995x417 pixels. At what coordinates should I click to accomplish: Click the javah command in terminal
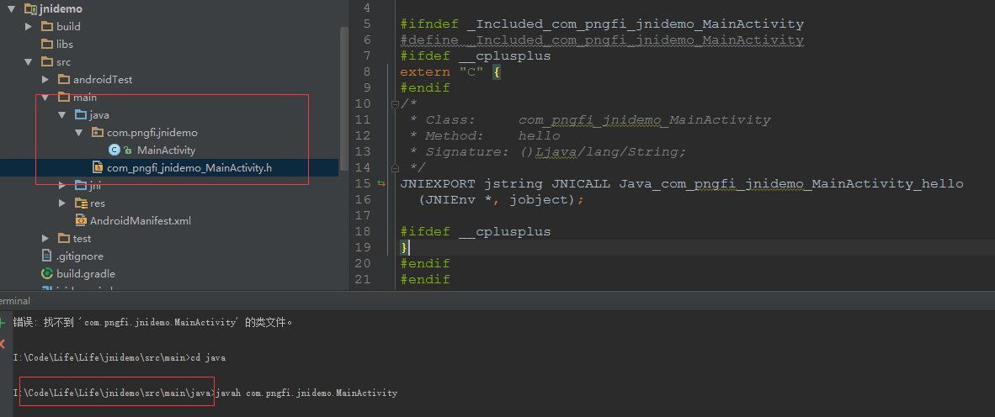306,393
